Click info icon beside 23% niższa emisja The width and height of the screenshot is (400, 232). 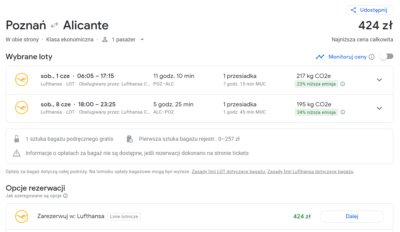[x=342, y=84]
